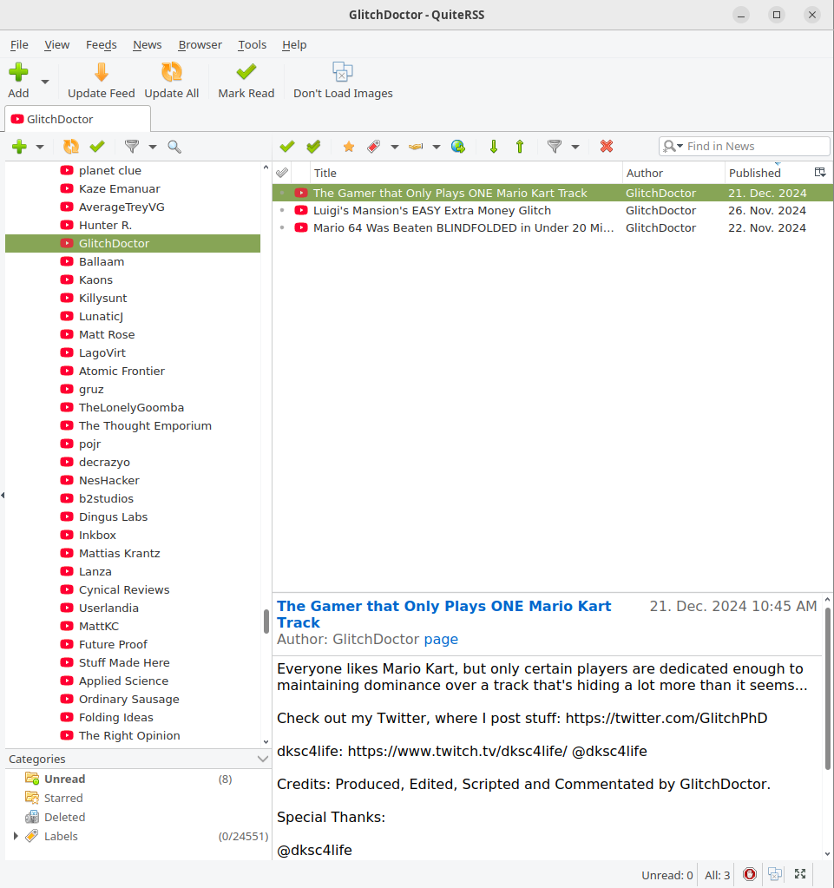The height and width of the screenshot is (888, 834).
Task: Click the column chooser icon in news header
Action: click(820, 172)
